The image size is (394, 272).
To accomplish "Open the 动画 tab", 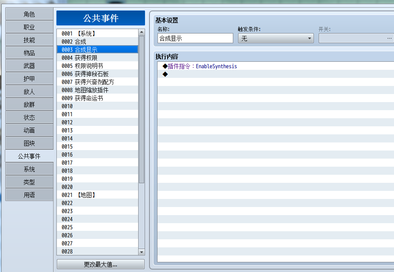I will click(x=29, y=130).
